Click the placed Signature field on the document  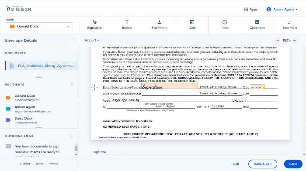[x=170, y=86]
